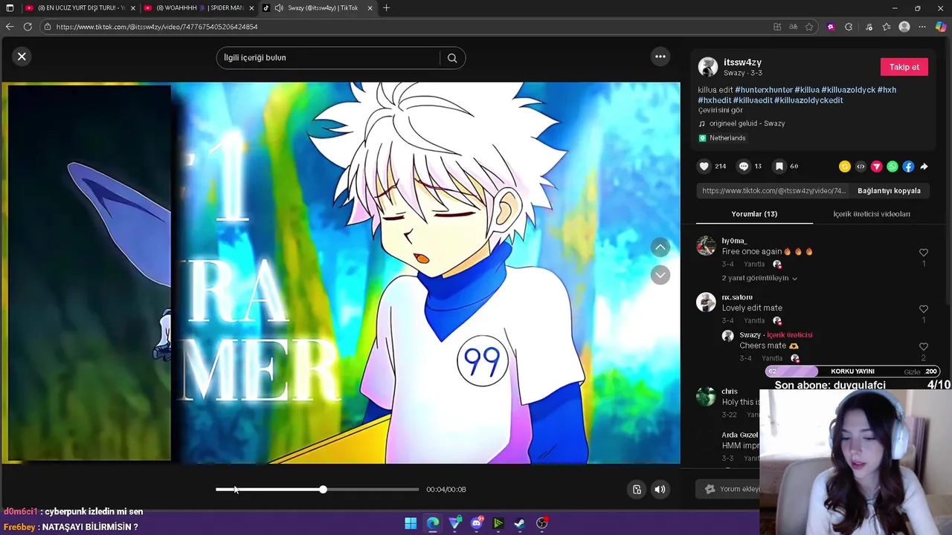
Task: Open comments via speech bubble icon
Action: 743,166
